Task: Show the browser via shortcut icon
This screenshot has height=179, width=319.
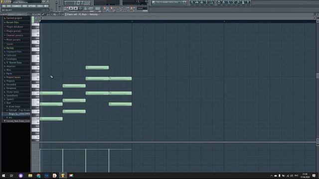Action: 206,2
